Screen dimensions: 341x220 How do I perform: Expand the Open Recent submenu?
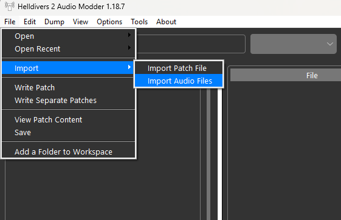(x=69, y=48)
